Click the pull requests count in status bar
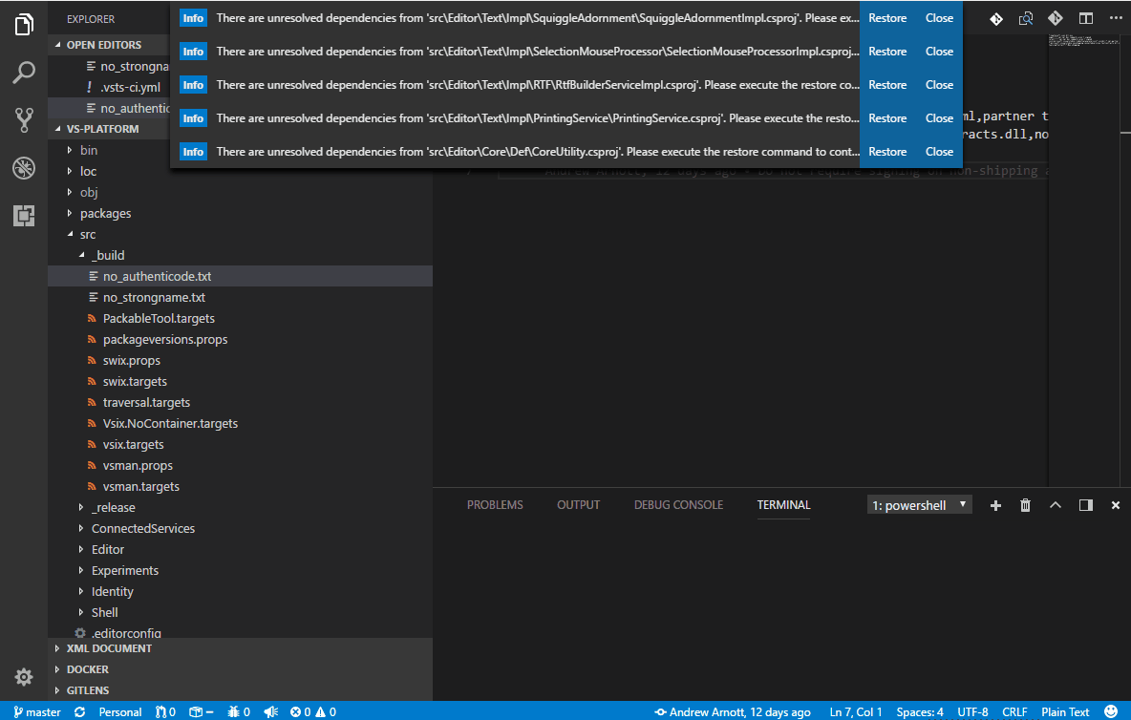The height and width of the screenshot is (720, 1131). (165, 711)
